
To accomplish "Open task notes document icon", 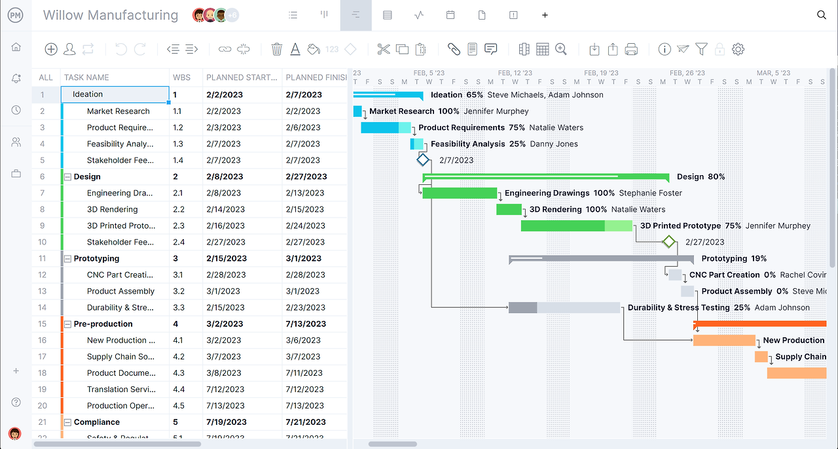I will [x=472, y=49].
